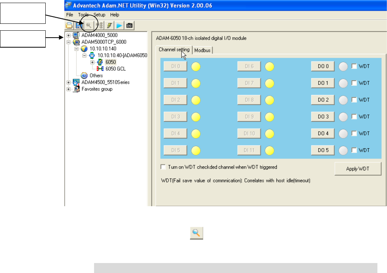This screenshot has height=273, width=387.
Task: Click the gray status LED for DO 5
Action: [x=343, y=151]
